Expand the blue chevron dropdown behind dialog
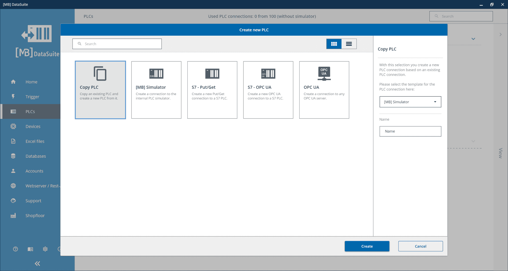This screenshot has height=271, width=508. 473,39
